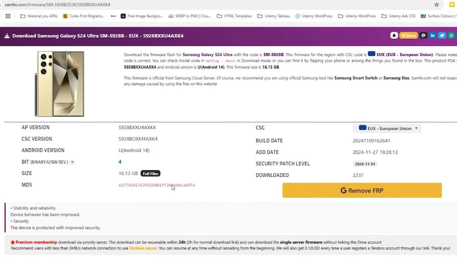Share on LinkedIn icon
Viewport: 457px width, 257px height.
pyautogui.click(x=432, y=36)
